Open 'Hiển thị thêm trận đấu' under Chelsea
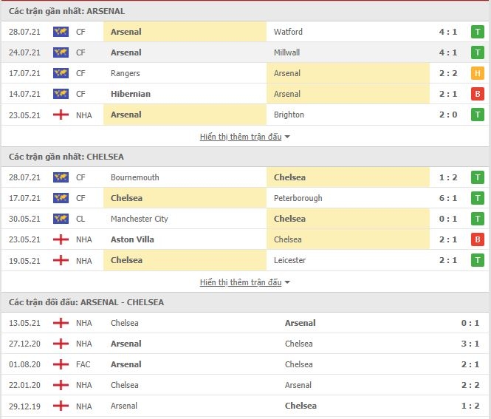 tap(241, 282)
